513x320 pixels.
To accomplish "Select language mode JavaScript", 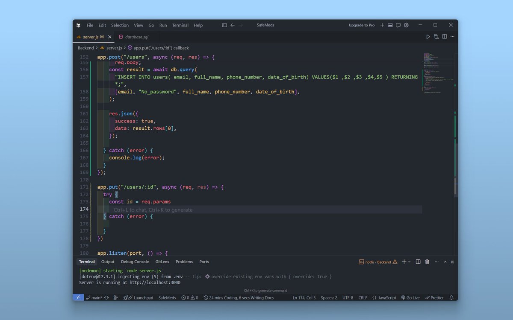I will pos(384,297).
